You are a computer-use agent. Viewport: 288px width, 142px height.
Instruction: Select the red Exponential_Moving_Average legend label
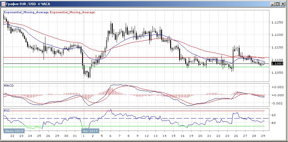point(72,12)
